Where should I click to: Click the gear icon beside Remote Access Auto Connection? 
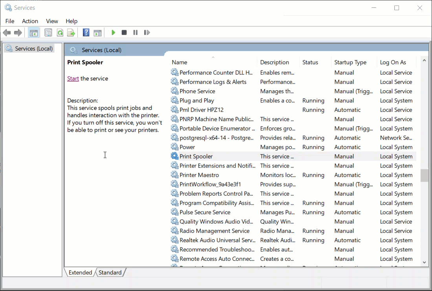point(175,258)
